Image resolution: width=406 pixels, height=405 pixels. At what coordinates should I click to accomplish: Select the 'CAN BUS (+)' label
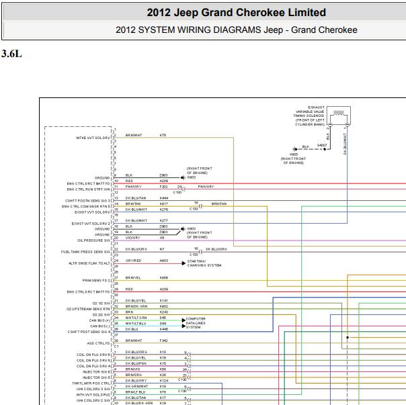click(99, 320)
